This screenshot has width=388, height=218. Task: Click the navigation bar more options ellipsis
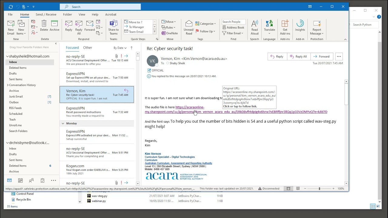pyautogui.click(x=53, y=180)
